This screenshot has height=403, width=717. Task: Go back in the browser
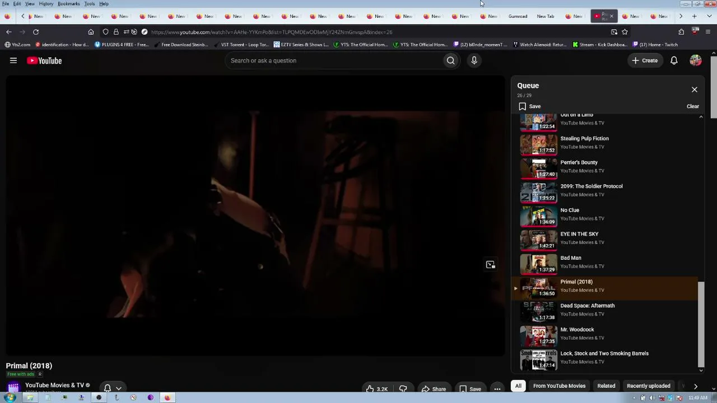(8, 32)
